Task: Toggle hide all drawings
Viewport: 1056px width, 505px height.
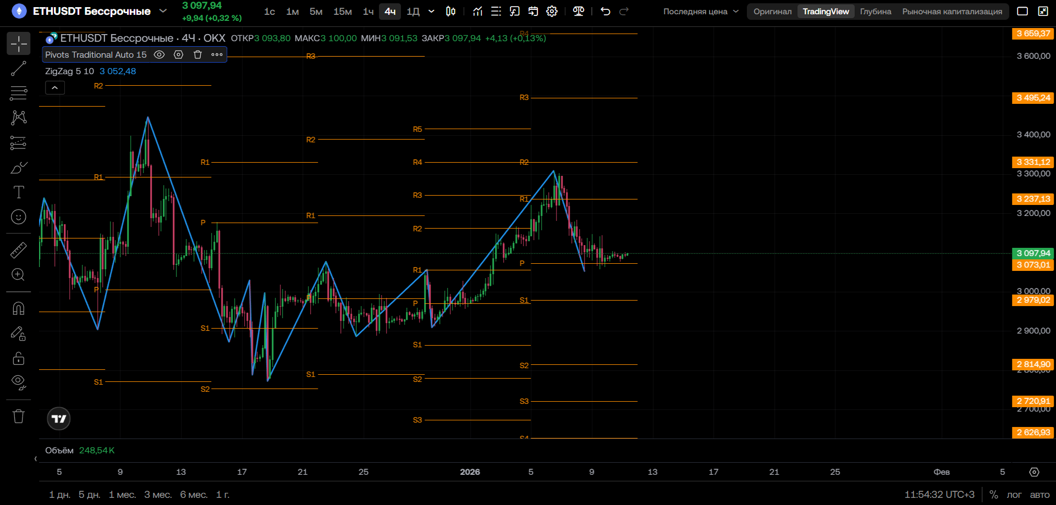Action: pyautogui.click(x=19, y=382)
